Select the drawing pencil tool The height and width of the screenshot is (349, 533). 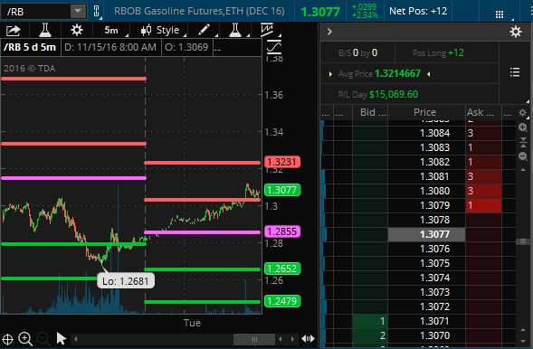[204, 30]
